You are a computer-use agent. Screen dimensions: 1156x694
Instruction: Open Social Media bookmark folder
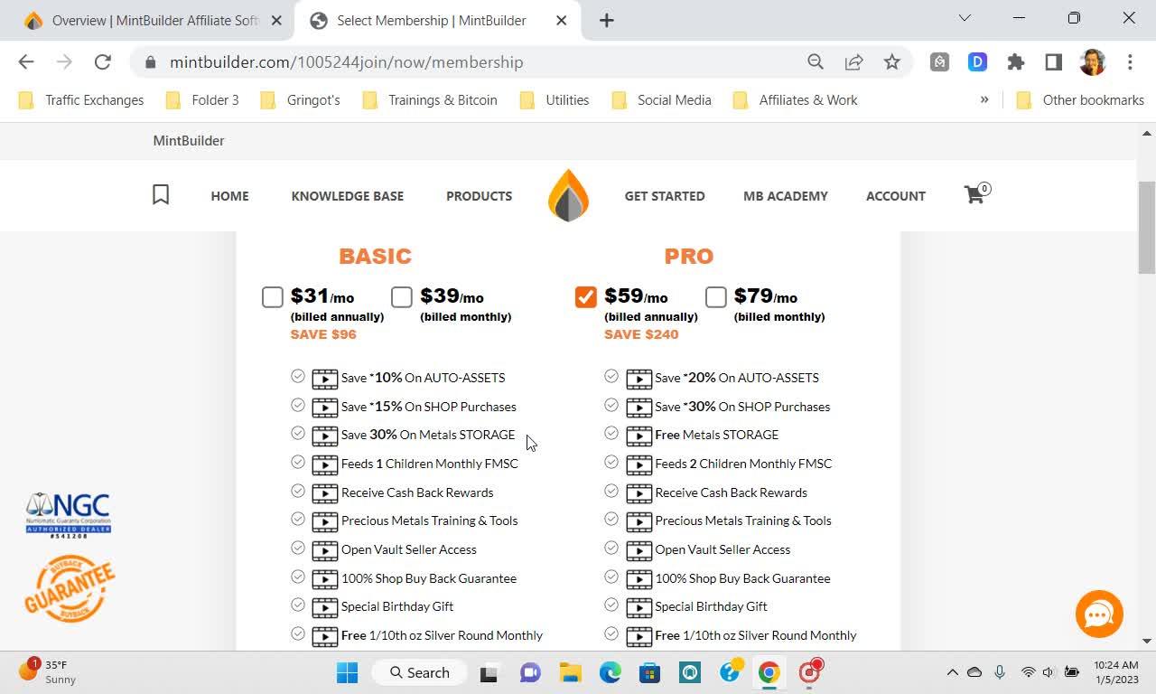[x=662, y=99]
